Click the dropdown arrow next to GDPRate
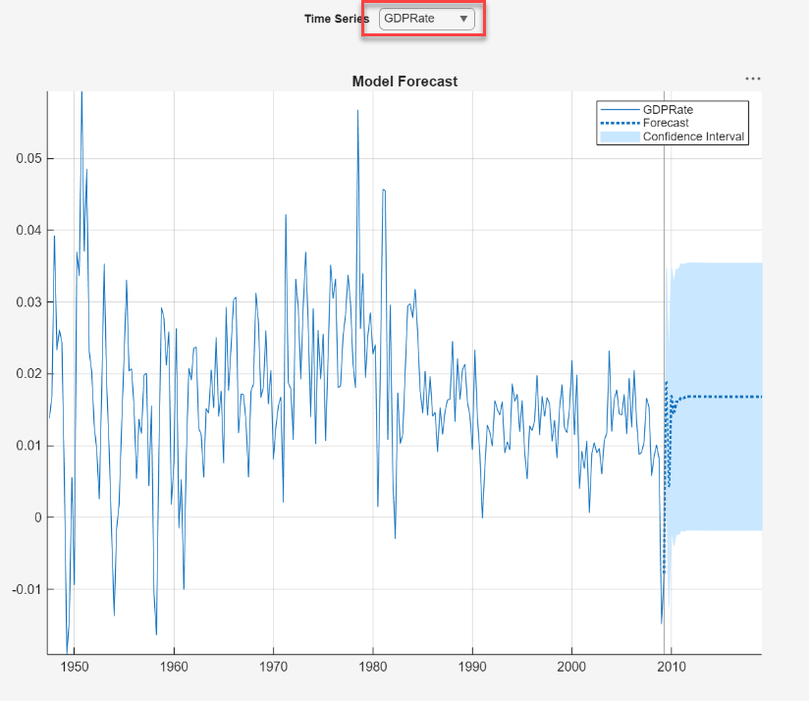This screenshot has width=809, height=701. tap(461, 18)
